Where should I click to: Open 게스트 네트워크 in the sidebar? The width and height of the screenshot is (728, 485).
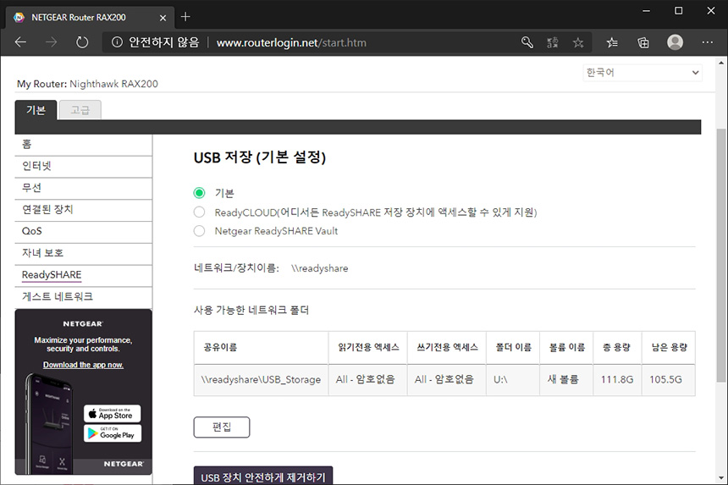pos(84,297)
